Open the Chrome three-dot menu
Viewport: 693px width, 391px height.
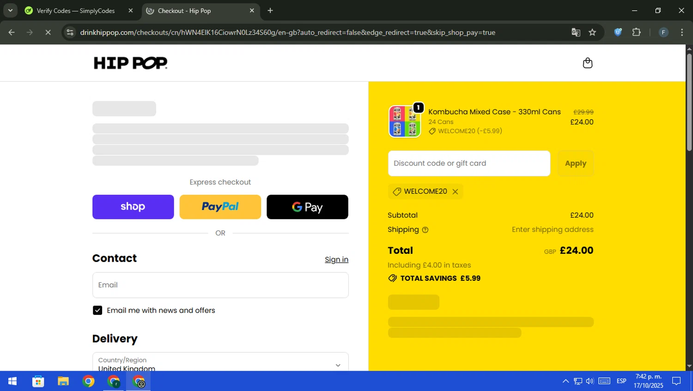coord(682,32)
